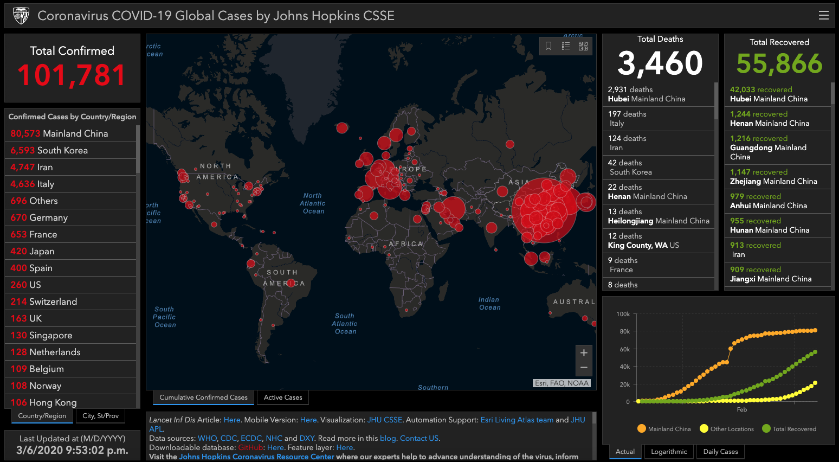Click the confirmed cases list scrollbar

click(x=138, y=149)
